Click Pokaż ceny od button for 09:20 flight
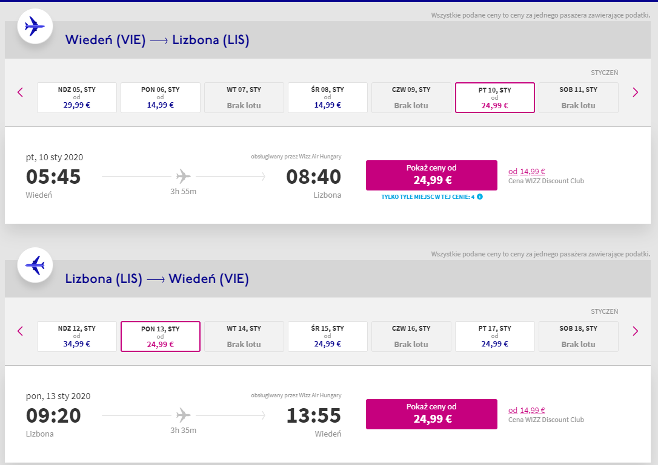This screenshot has width=658, height=465. 431,414
